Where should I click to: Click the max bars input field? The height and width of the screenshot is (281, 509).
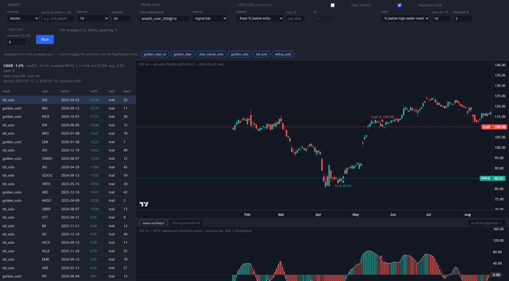(16, 42)
